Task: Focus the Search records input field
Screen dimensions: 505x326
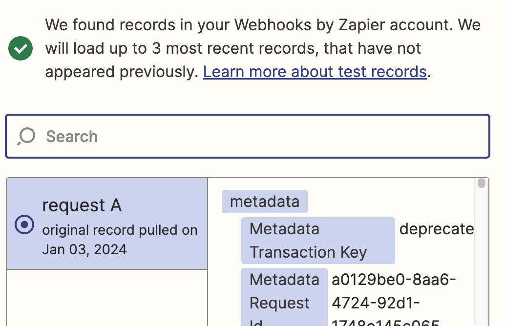Action: tap(248, 136)
